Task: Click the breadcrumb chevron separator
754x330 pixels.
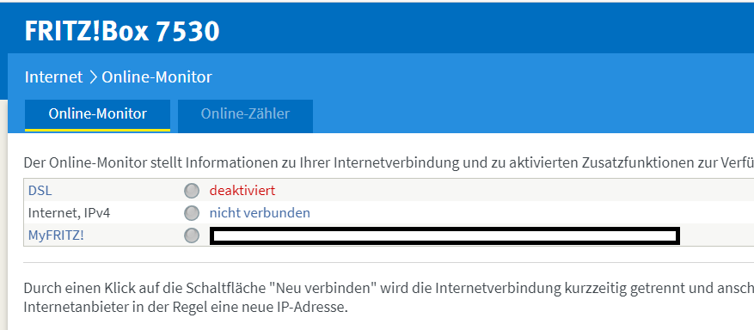Action: point(93,76)
